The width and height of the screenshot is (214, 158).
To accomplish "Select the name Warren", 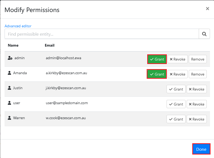I will coord(19,118).
